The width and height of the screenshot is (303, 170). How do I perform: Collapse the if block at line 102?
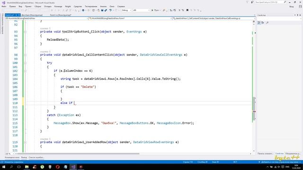tap(25, 71)
